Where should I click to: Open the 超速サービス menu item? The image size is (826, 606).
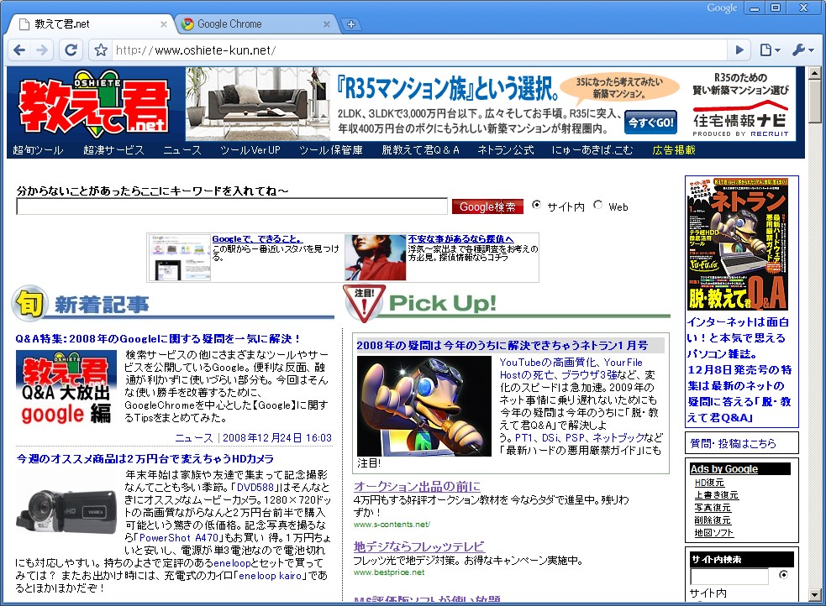pyautogui.click(x=113, y=150)
